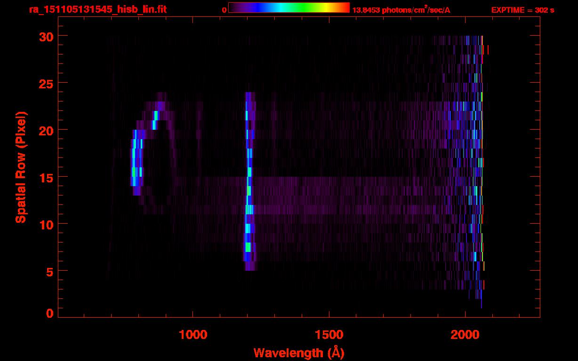Viewport: 578px width, 361px height.
Task: Click x-axis tick label 2000
Action: click(x=465, y=334)
